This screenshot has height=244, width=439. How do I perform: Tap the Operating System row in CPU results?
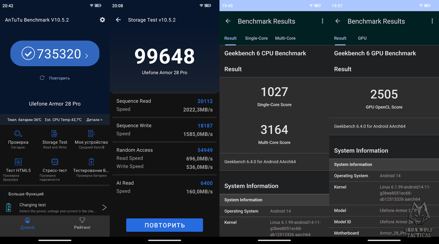(x=274, y=211)
